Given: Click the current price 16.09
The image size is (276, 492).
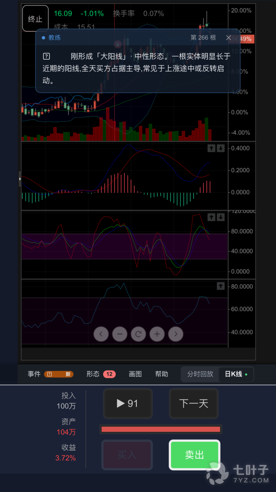Looking at the screenshot, I should [63, 14].
